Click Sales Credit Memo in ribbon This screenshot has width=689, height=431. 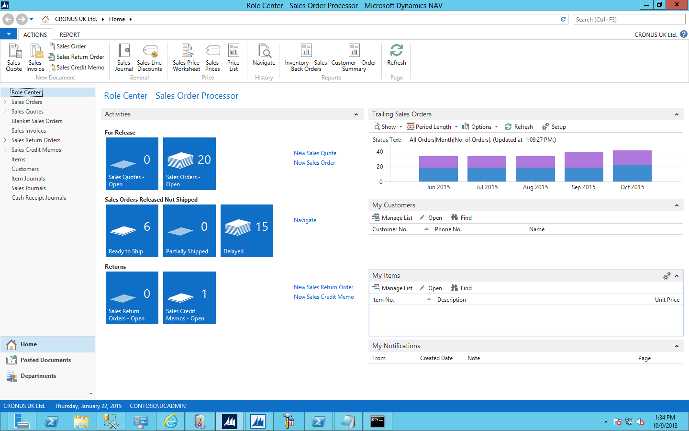click(77, 68)
